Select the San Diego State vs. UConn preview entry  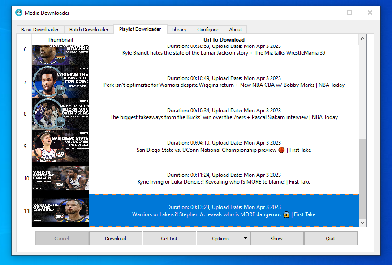[x=224, y=146]
